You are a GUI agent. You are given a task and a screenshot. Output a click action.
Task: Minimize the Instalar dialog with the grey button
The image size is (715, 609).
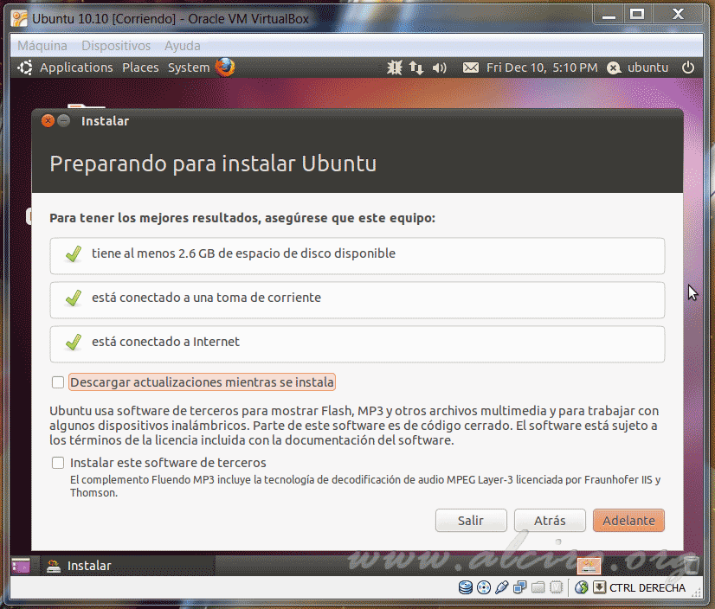64,121
